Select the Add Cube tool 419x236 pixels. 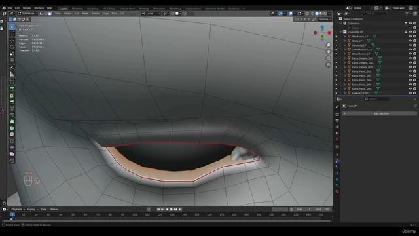click(x=12, y=82)
